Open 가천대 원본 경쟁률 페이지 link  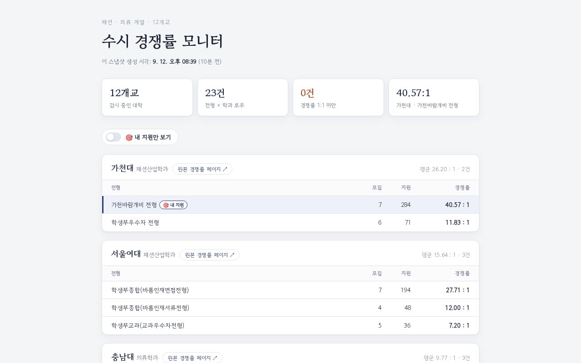tap(202, 169)
